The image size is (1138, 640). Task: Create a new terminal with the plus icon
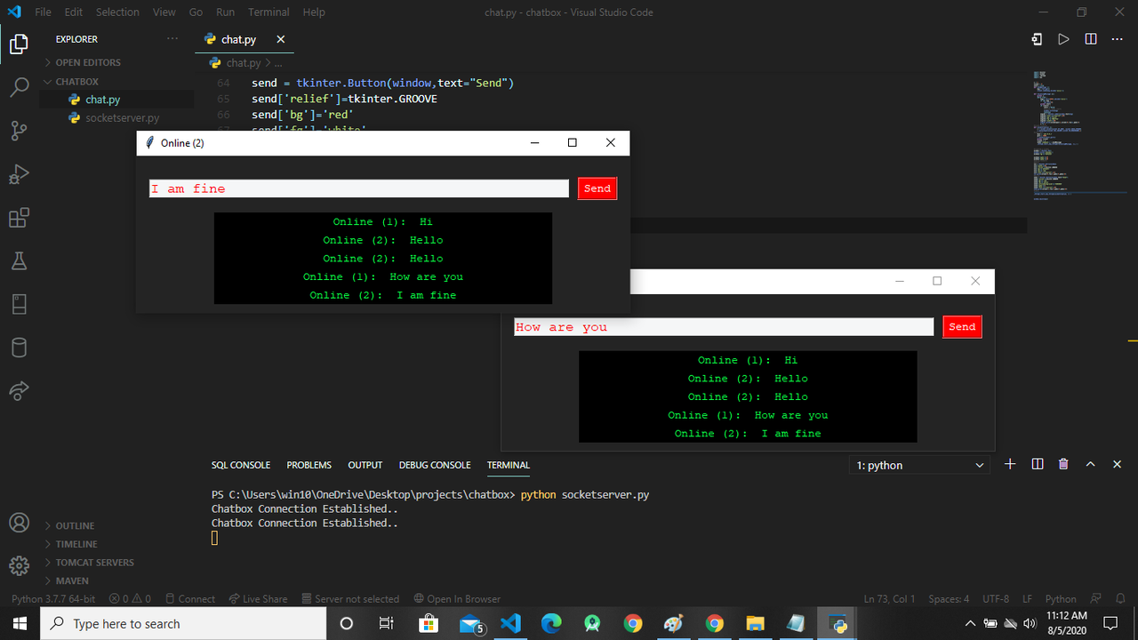coord(1010,464)
